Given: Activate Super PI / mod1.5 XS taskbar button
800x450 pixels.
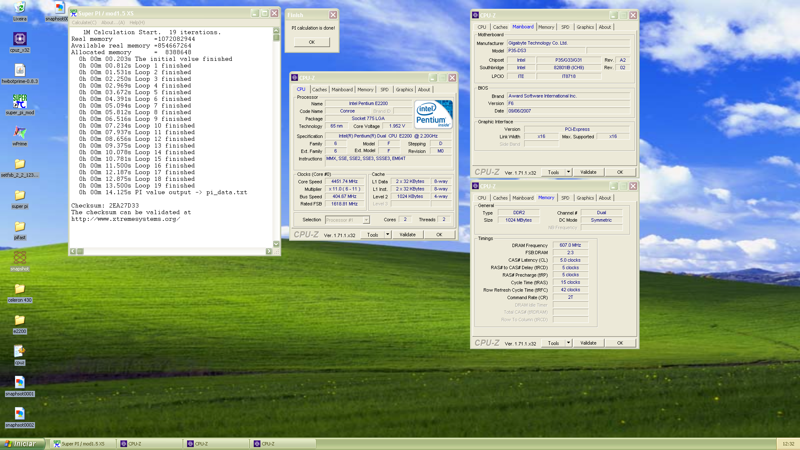Looking at the screenshot, I should pos(83,444).
